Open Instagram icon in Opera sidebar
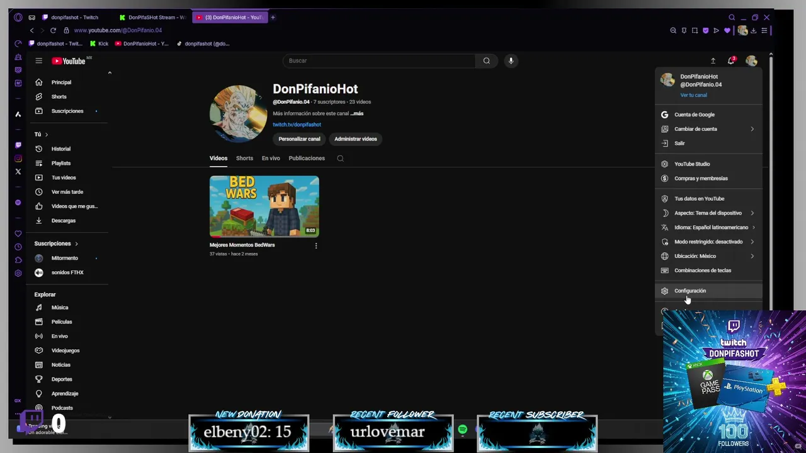The image size is (806, 453). pos(18,159)
